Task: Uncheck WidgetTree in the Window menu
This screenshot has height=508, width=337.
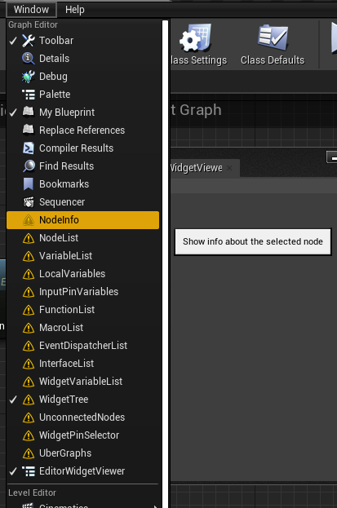Action: [82, 400]
